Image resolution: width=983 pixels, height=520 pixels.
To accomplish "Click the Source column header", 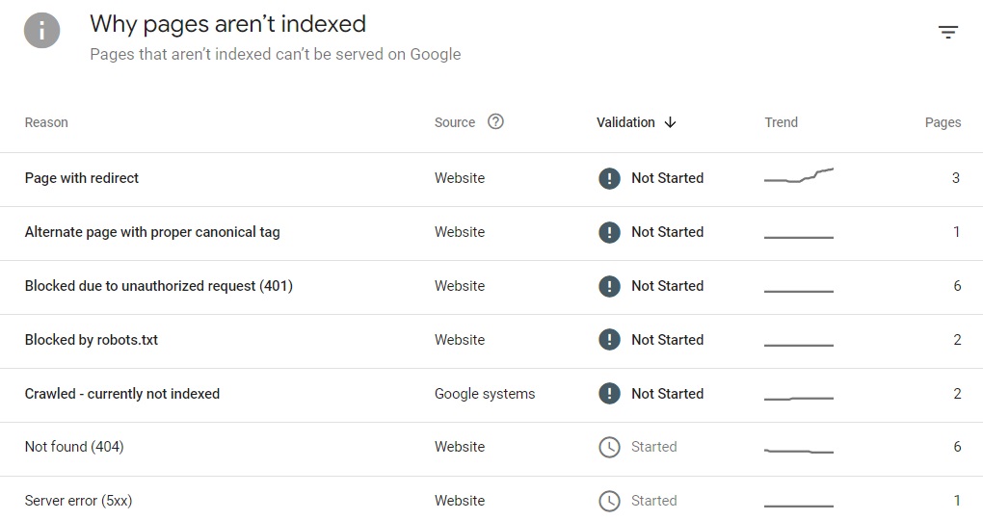I will 455,122.
